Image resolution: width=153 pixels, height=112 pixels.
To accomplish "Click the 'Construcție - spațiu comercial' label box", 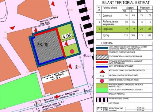I will [55, 77].
